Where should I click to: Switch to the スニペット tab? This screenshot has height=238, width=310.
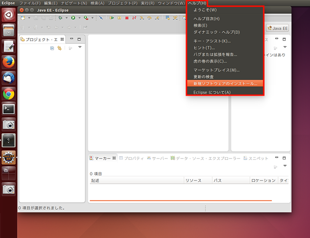(x=256, y=159)
